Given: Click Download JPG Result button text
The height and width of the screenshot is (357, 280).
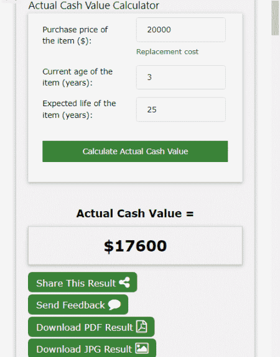Looking at the screenshot, I should [84, 349].
